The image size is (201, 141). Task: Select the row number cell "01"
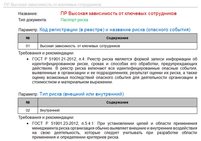[28, 46]
